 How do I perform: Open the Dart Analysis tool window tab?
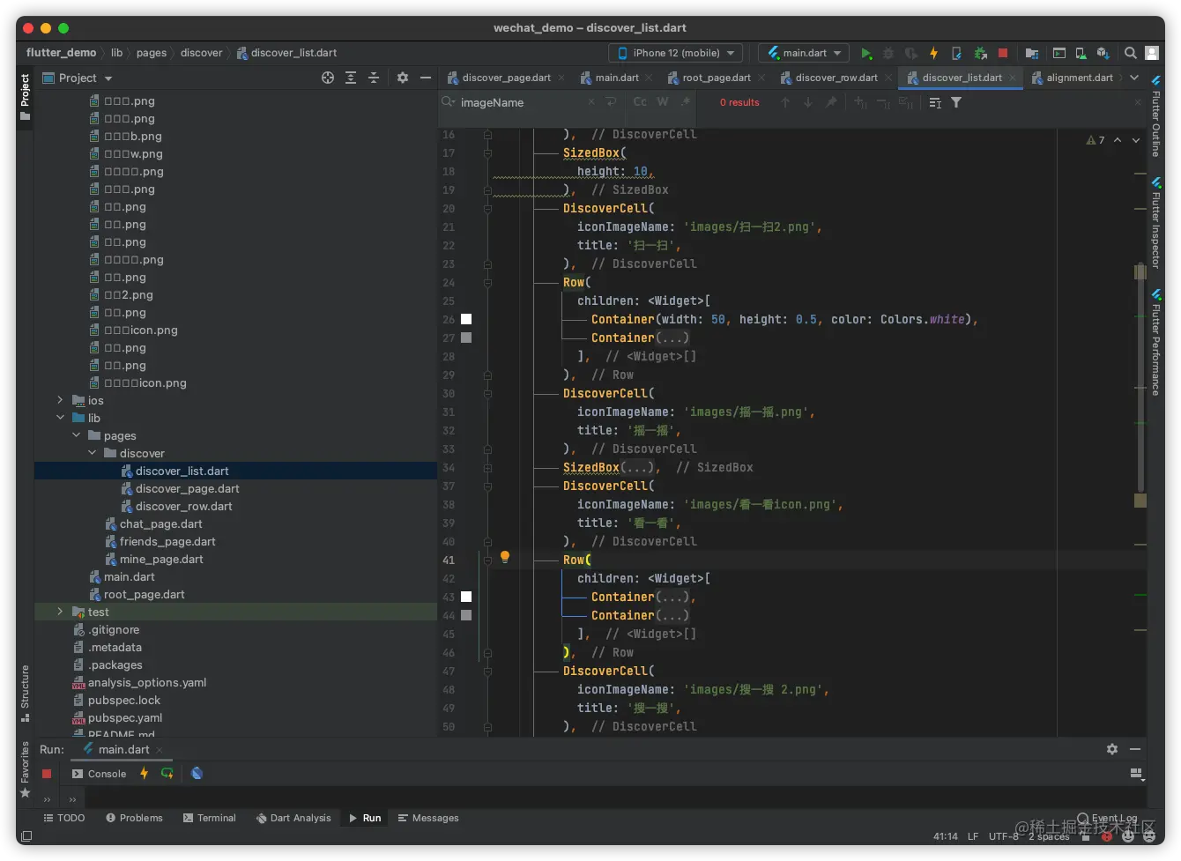point(293,818)
